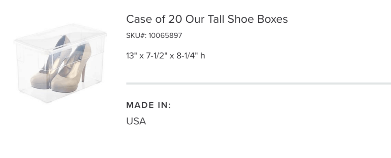
Task: Click the Case of 20 Our Tall Shoe Boxes title
Action: click(207, 19)
